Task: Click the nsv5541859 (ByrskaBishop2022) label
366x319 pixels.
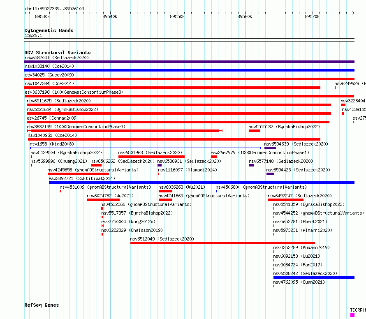Action: point(309,204)
